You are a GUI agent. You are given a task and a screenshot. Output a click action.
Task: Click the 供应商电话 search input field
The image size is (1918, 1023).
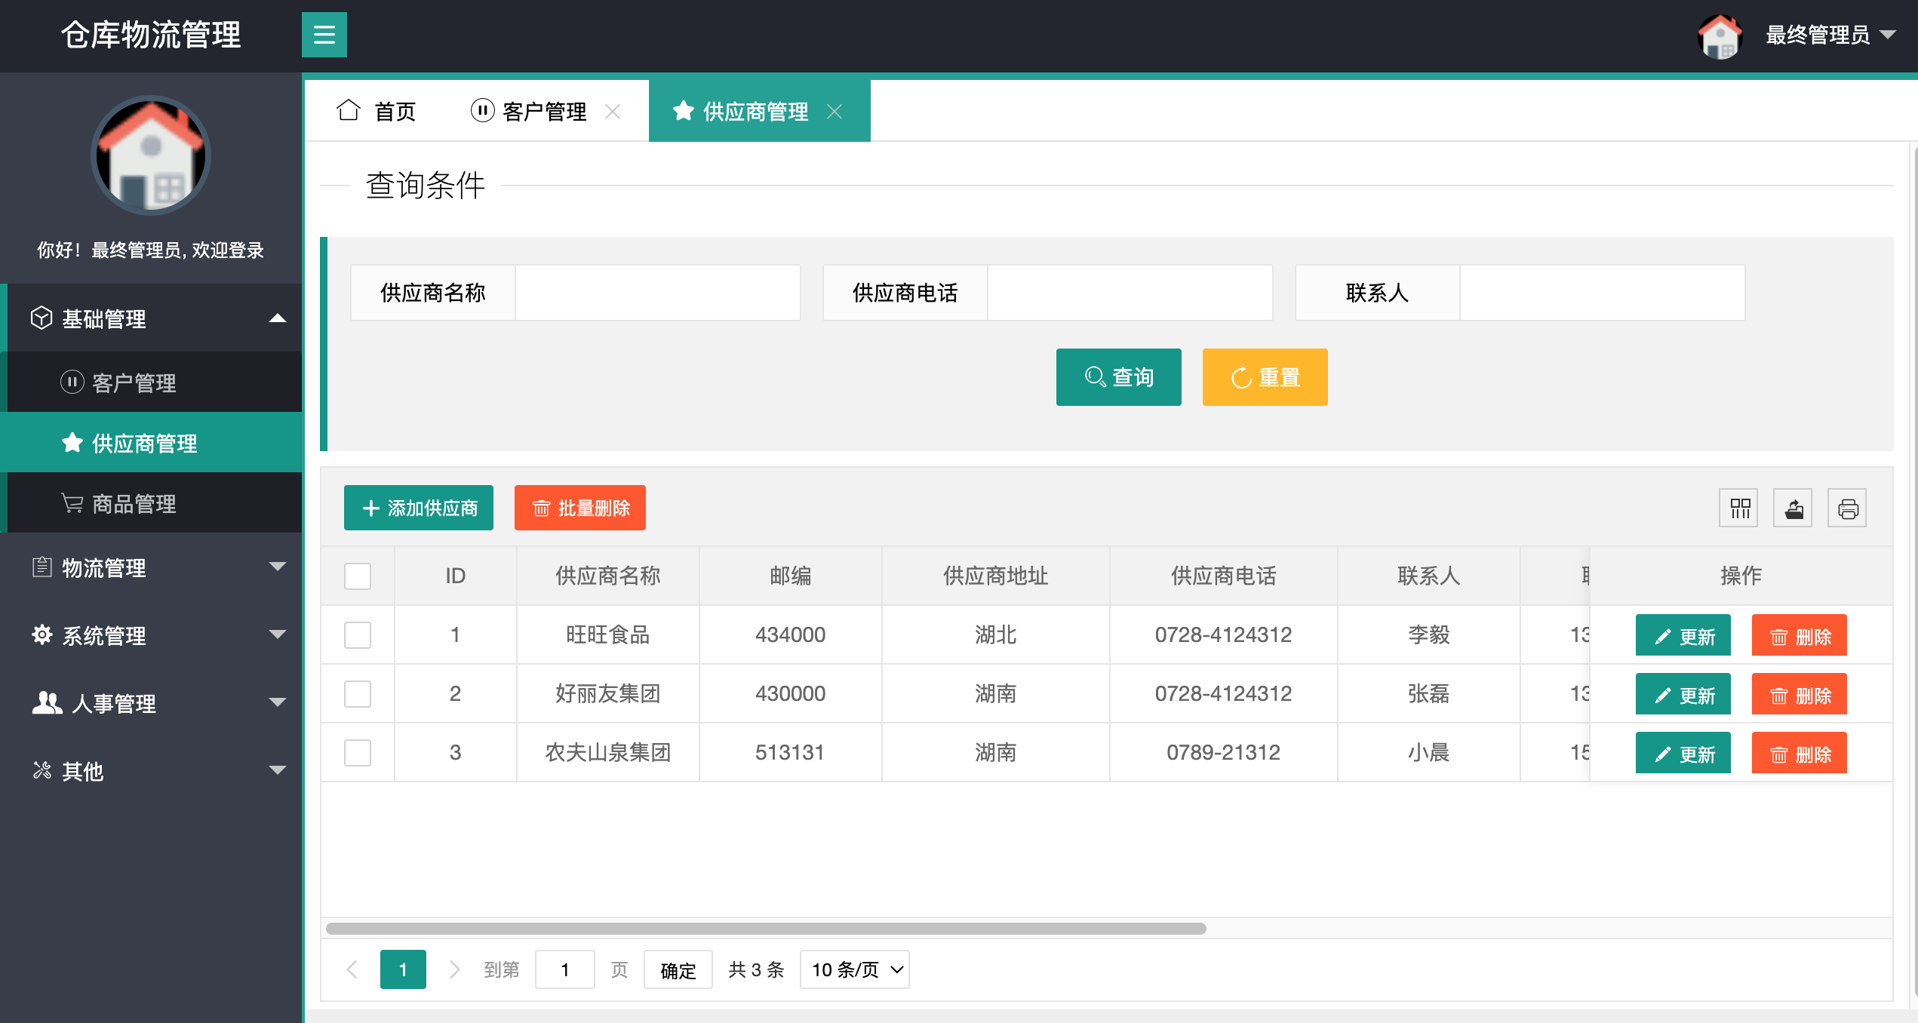pos(1130,293)
